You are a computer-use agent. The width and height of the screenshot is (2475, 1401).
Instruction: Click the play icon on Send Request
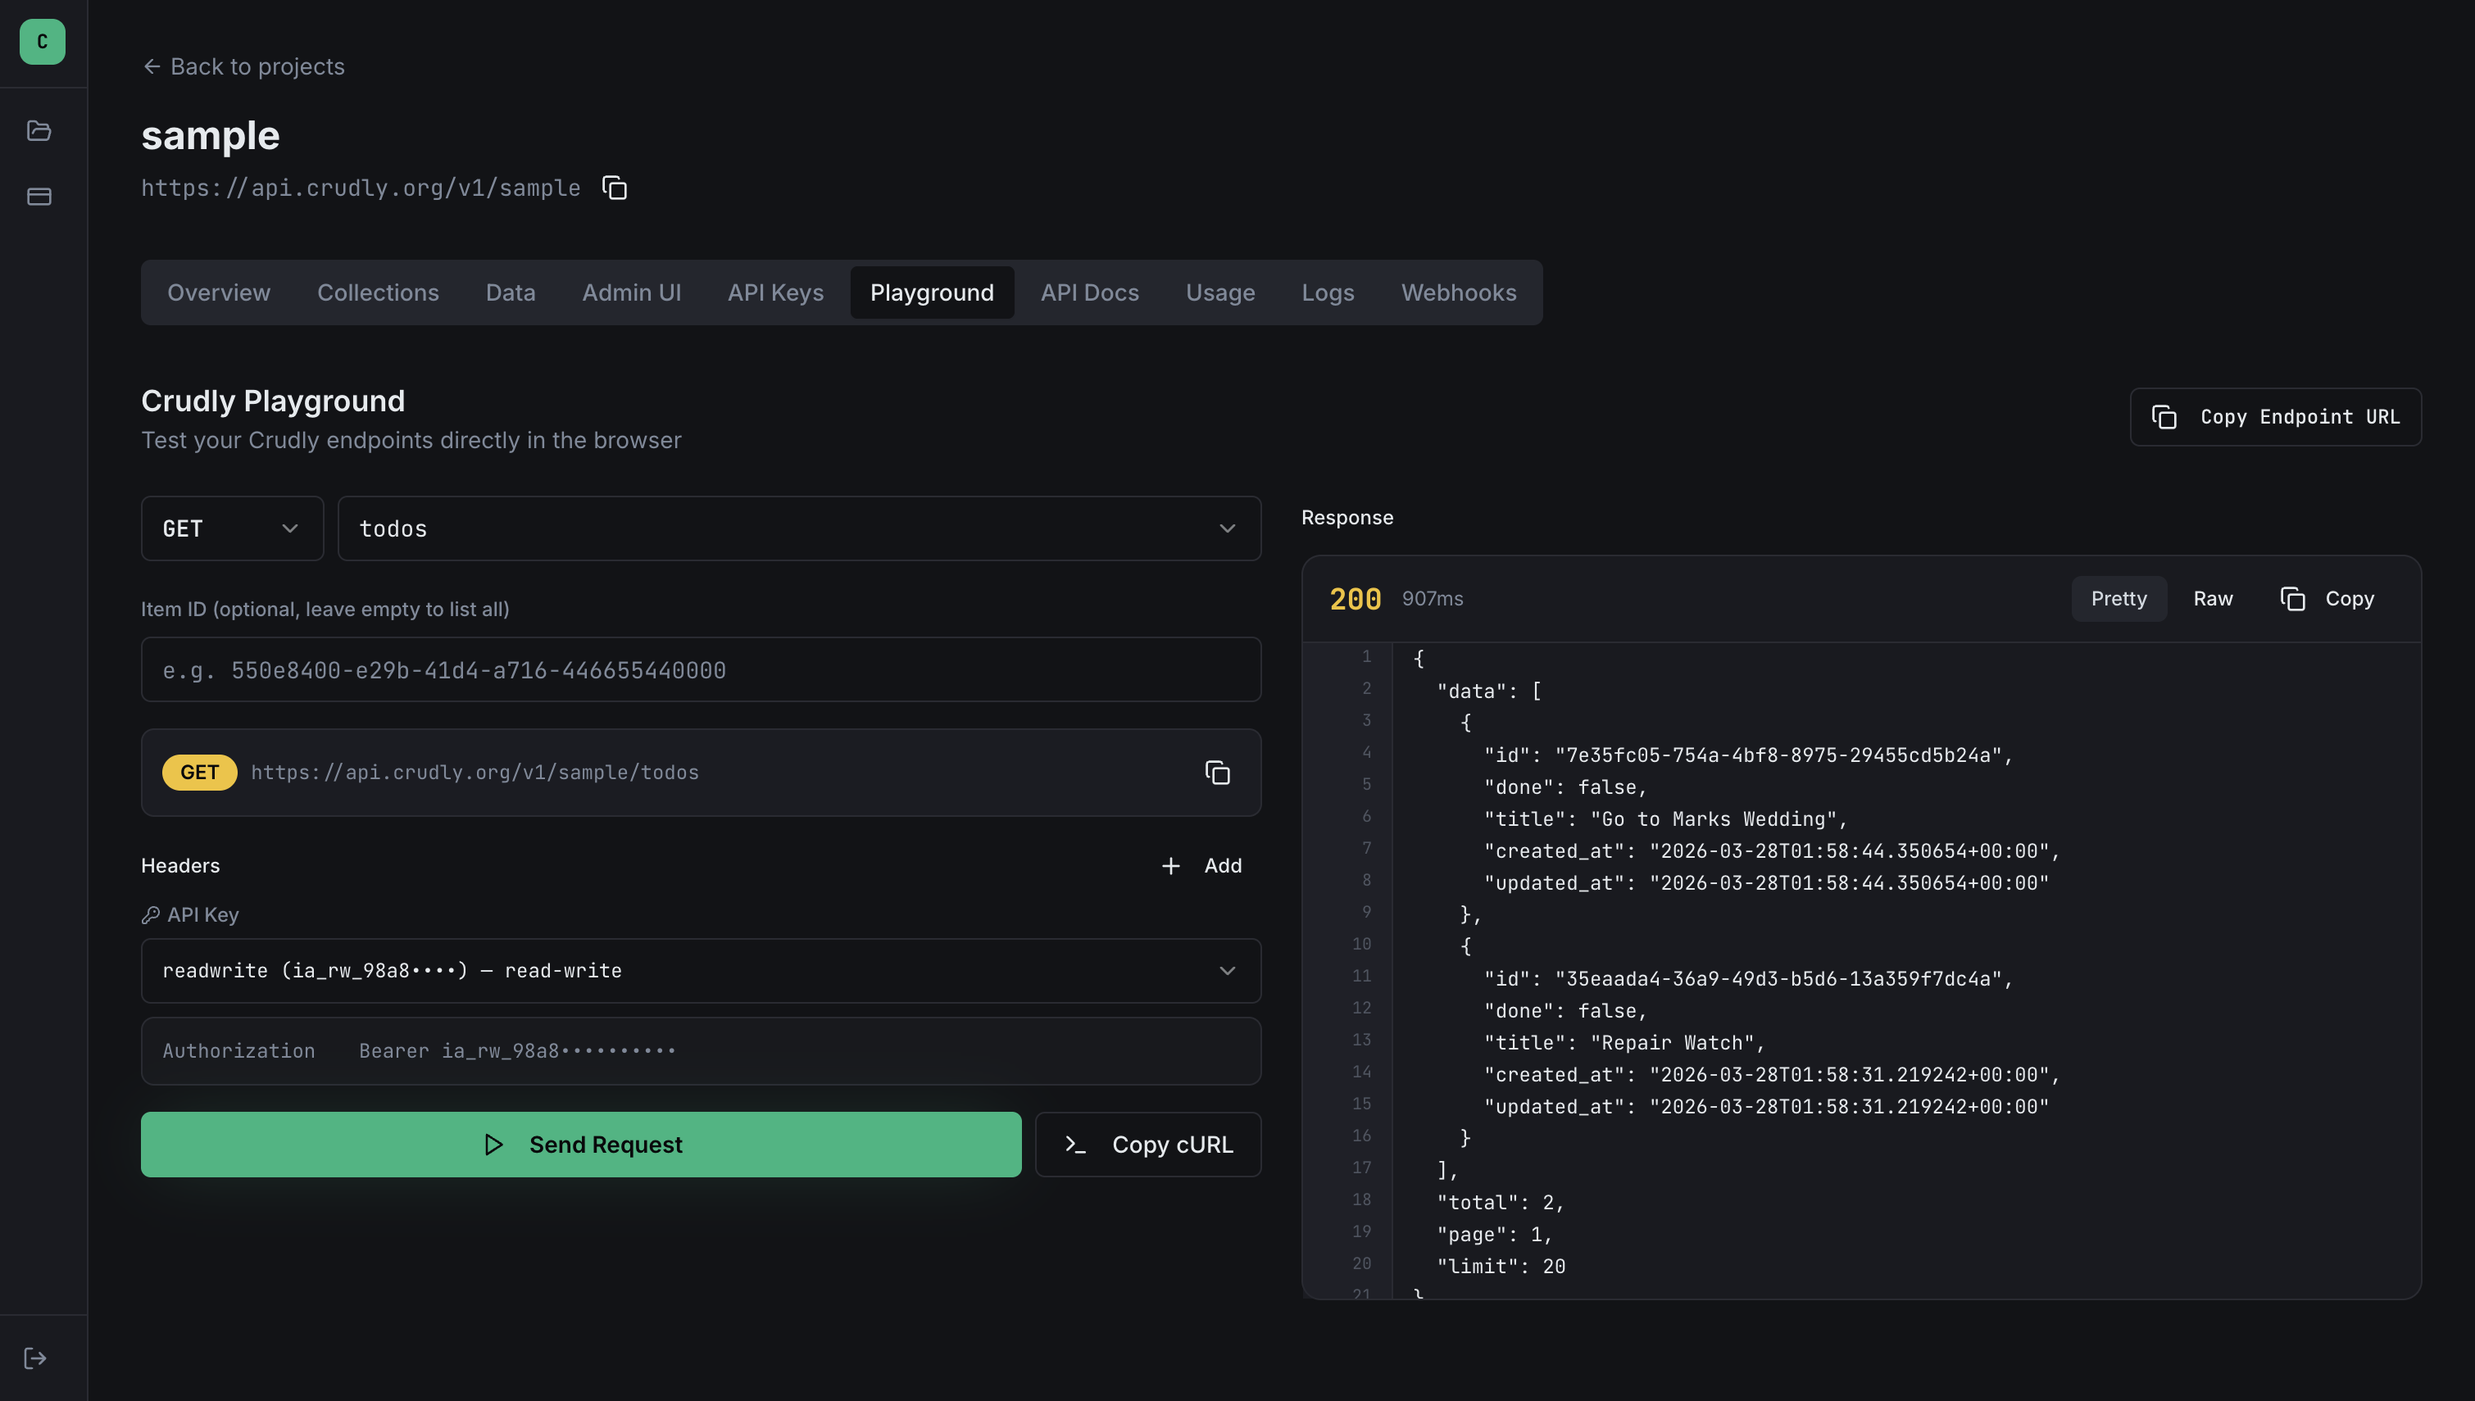click(493, 1144)
